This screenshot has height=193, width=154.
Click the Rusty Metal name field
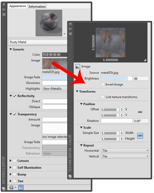38,42
